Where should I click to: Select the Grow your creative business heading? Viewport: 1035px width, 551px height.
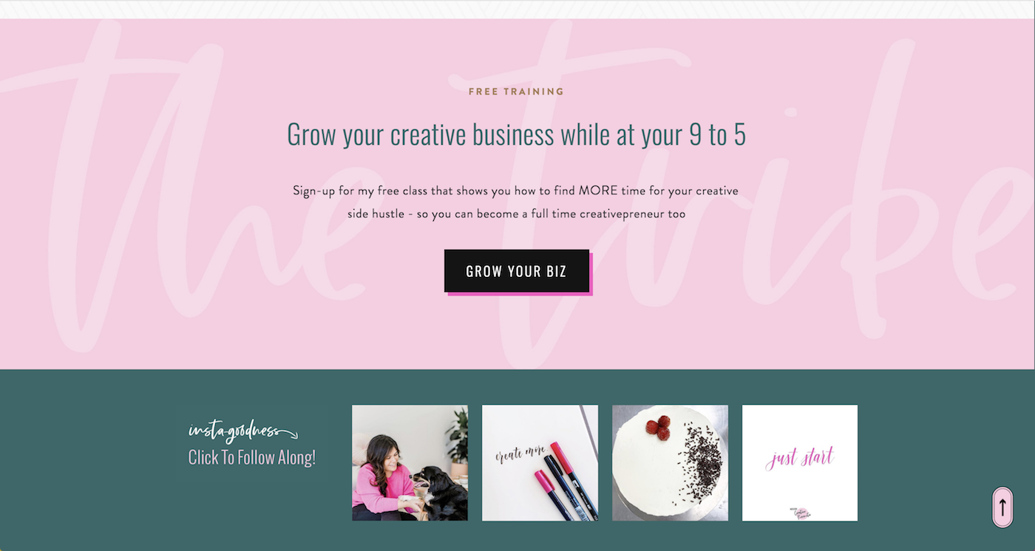516,134
